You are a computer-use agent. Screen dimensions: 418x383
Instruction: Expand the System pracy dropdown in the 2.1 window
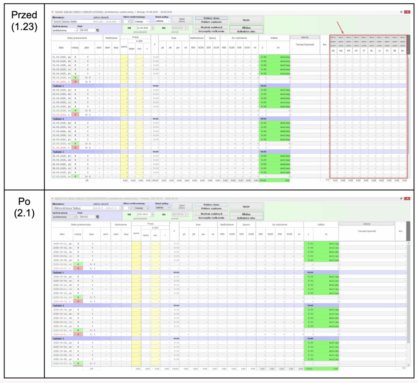click(75, 216)
